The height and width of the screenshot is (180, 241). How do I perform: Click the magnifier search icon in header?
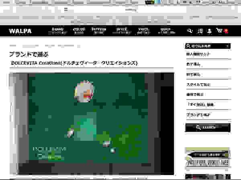(190, 31)
